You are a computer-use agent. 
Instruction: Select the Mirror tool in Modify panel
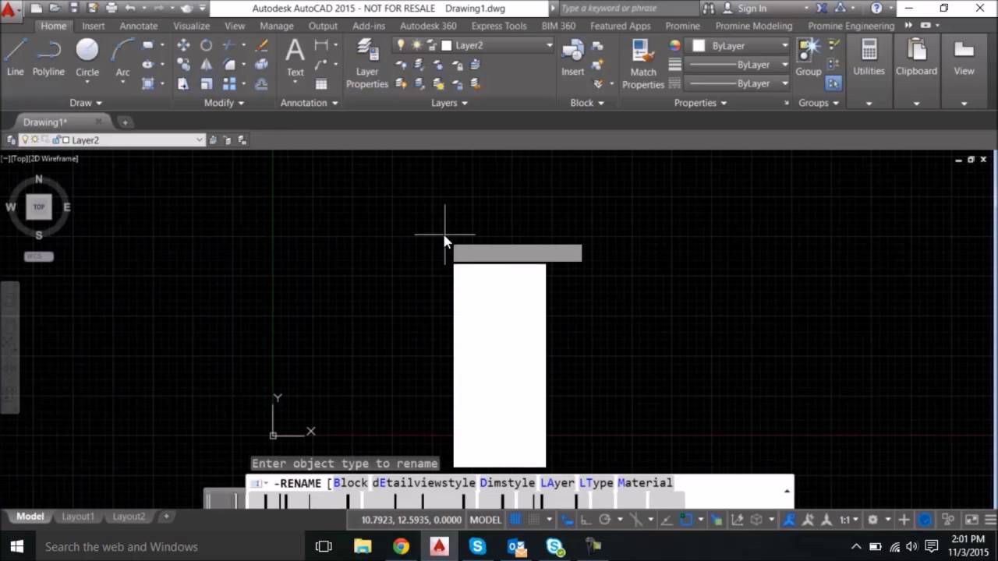pos(206,65)
